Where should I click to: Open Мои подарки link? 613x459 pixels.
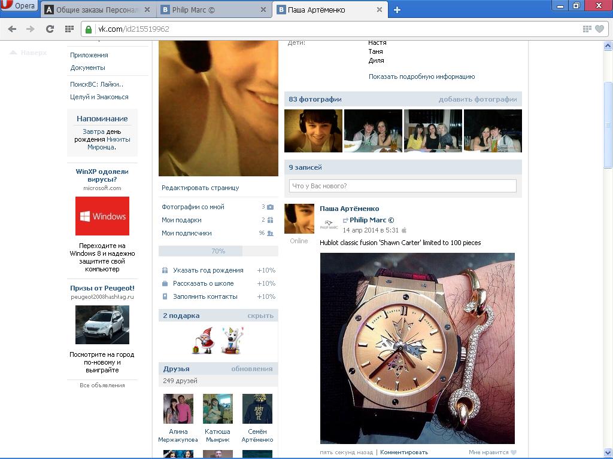181,220
